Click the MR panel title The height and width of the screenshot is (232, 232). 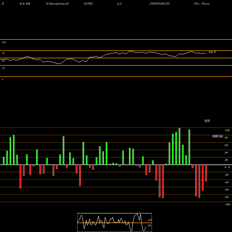click(x=207, y=121)
